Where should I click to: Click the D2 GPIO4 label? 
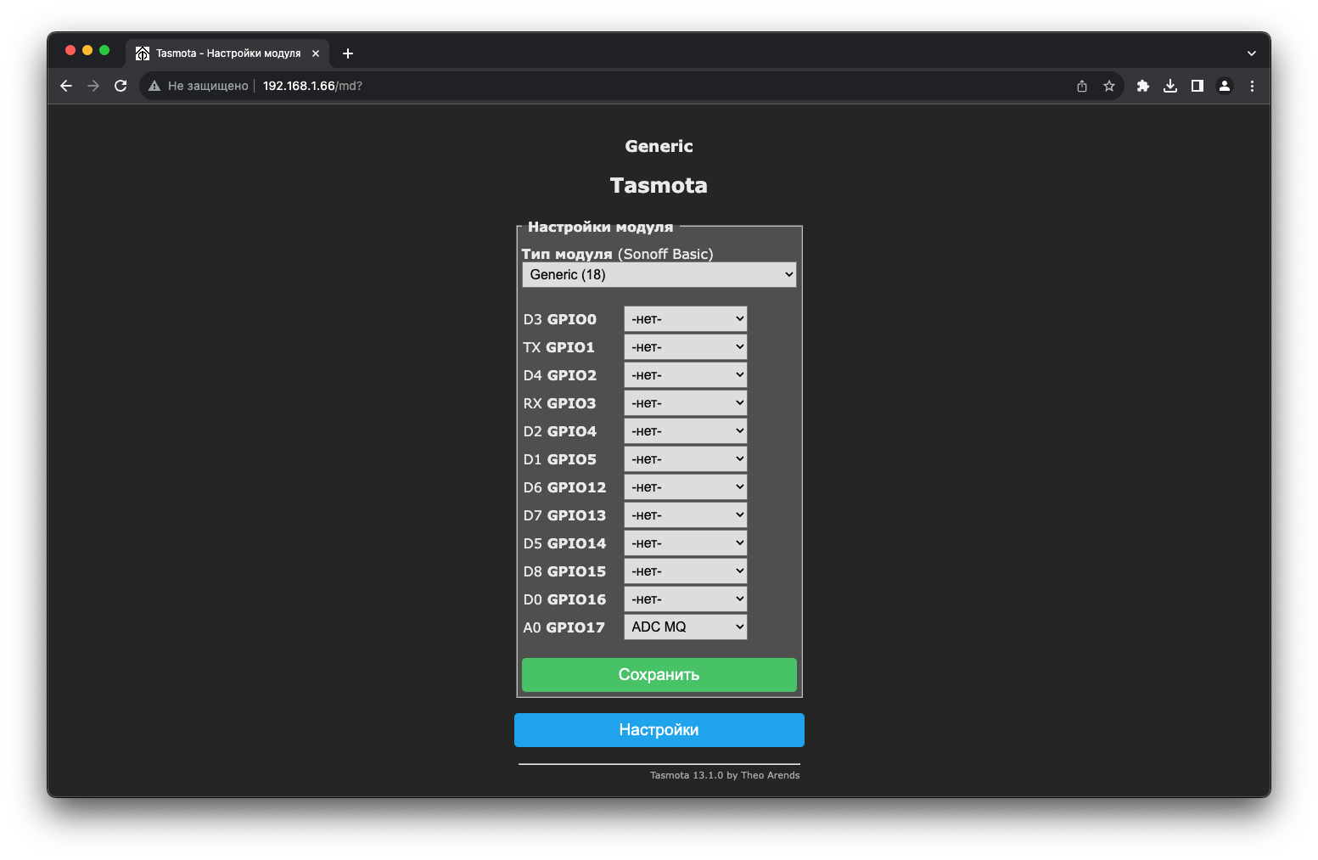[x=560, y=431]
